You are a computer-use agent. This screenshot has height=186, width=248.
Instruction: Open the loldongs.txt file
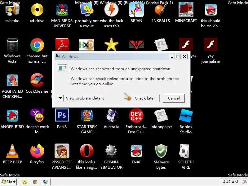click(x=161, y=115)
